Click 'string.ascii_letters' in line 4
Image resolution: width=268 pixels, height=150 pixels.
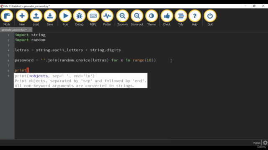point(59,50)
